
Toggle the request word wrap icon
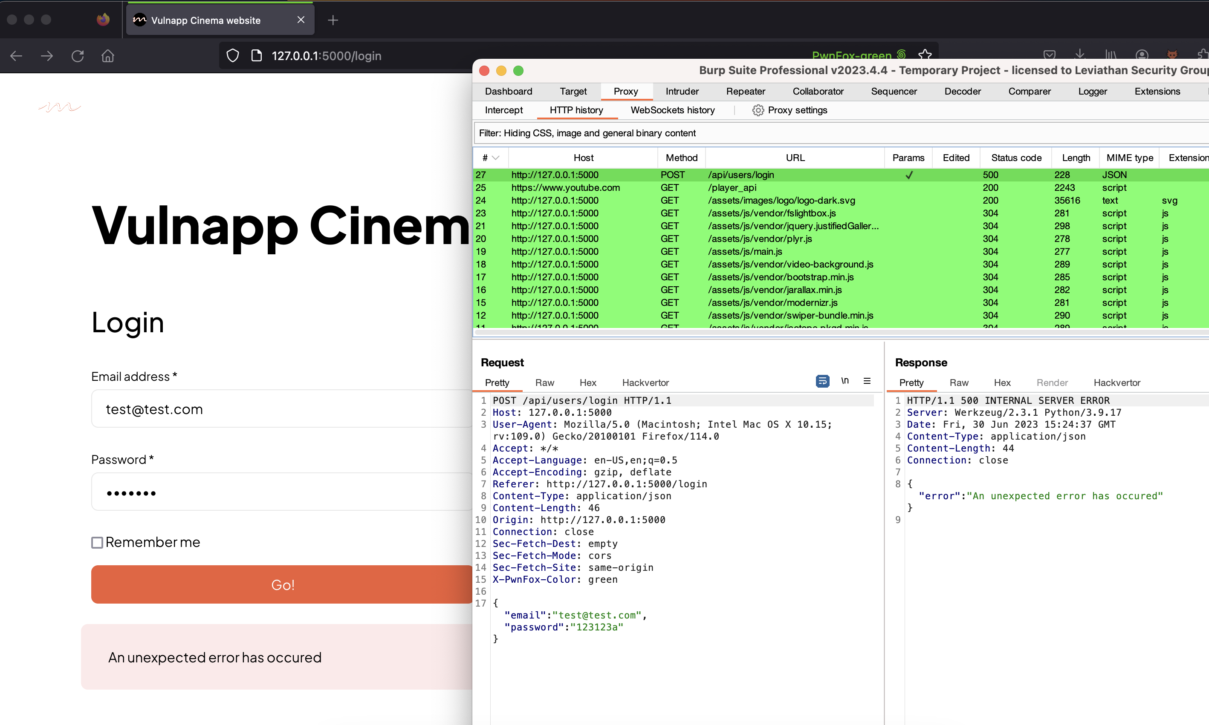(822, 381)
